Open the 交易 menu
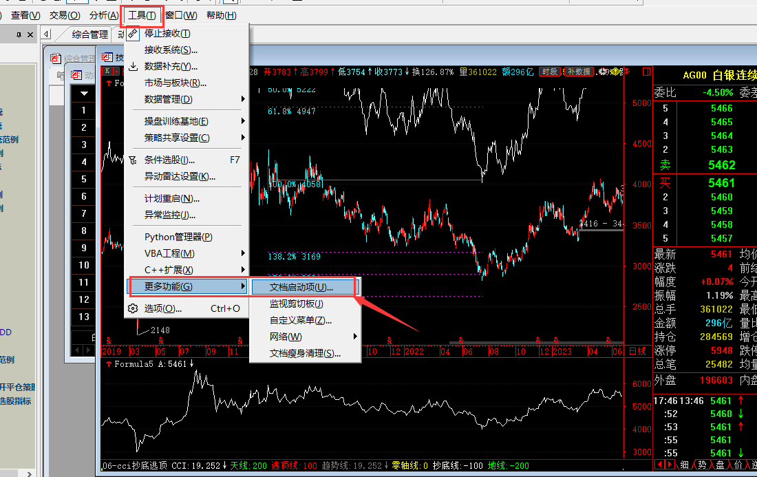Viewport: 757px width, 477px height. coord(65,15)
